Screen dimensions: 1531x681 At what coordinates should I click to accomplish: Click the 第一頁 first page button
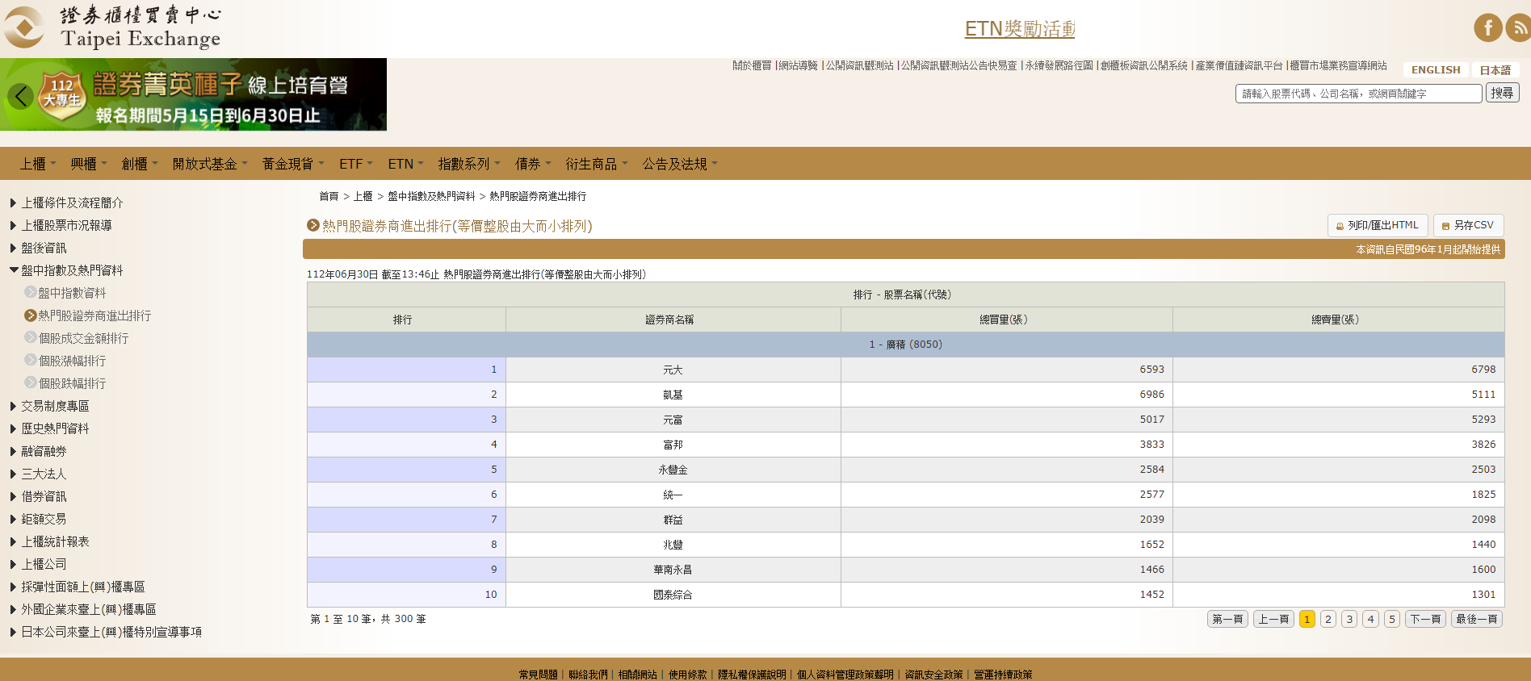[1228, 619]
